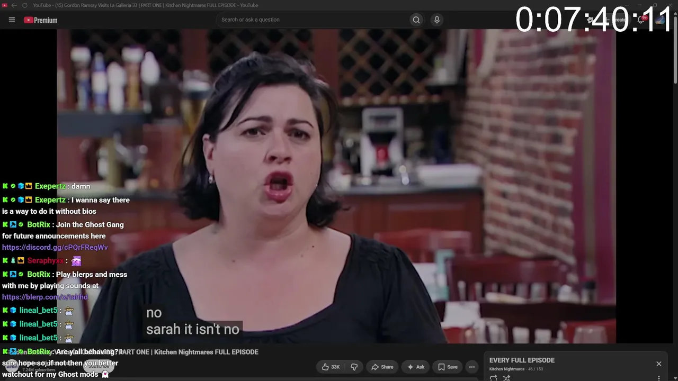
Task: Open the three-dot more actions menu
Action: [472, 367]
